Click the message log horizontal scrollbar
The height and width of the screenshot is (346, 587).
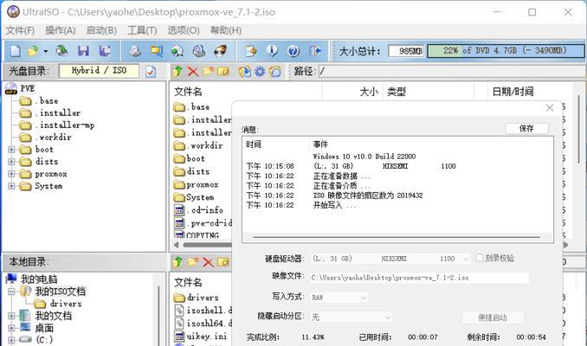click(x=397, y=237)
